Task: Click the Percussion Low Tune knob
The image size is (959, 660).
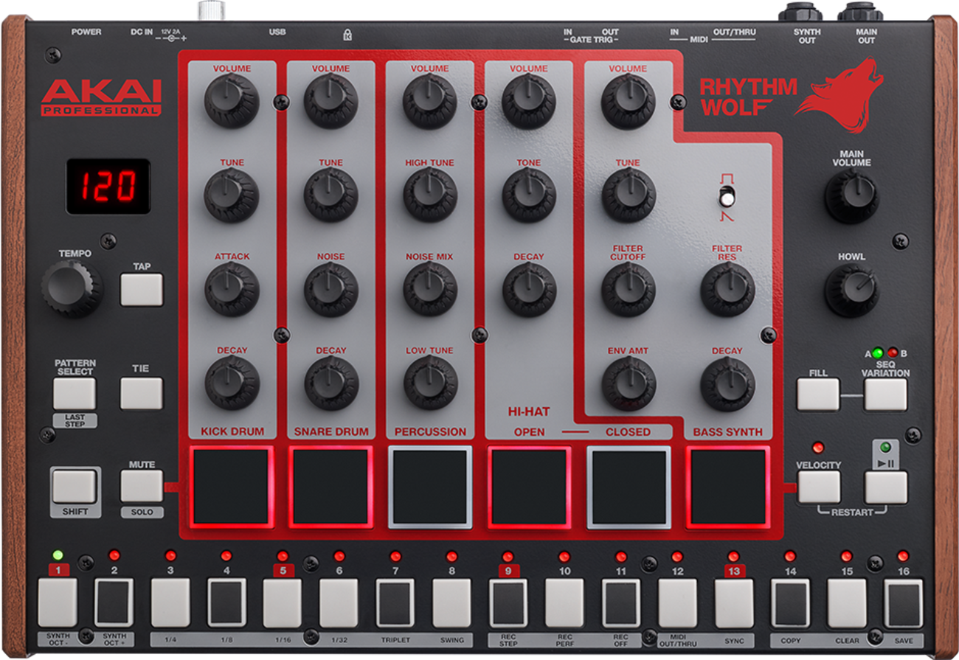Action: coord(430,383)
